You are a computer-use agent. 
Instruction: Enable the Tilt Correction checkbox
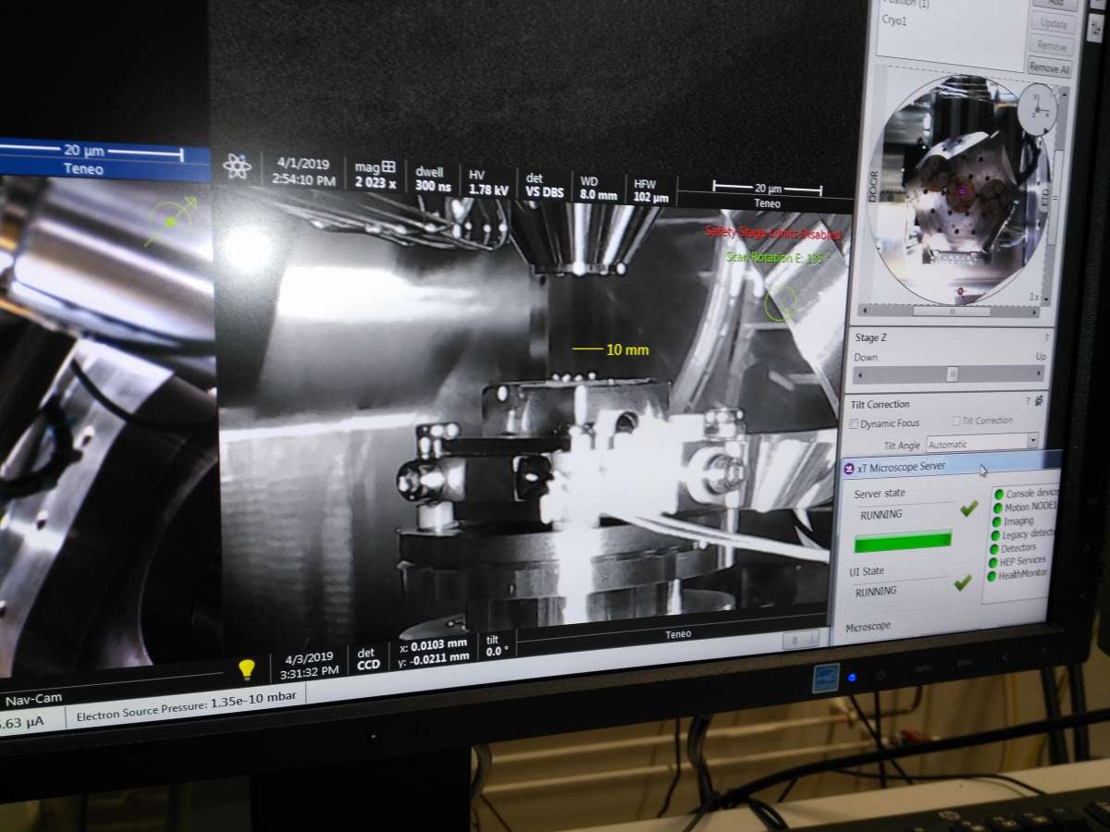tap(956, 421)
